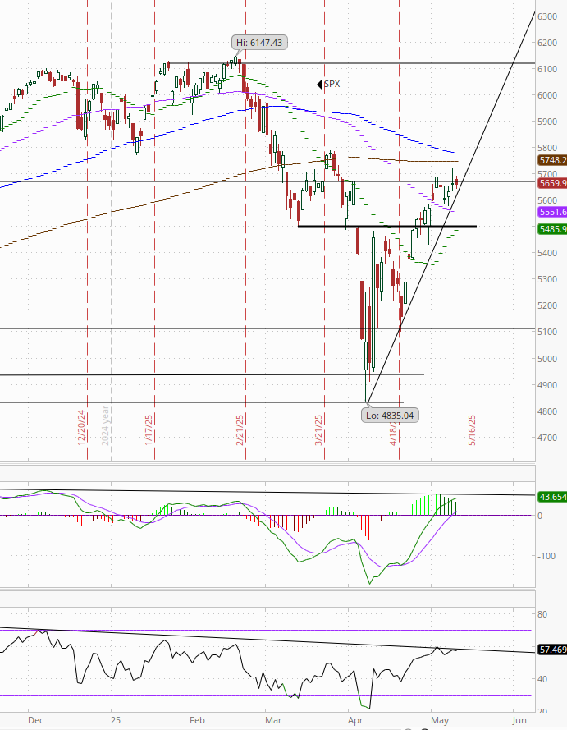Image resolution: width=567 pixels, height=730 pixels.
Task: Select the 3/21/25 expiration date marker
Action: (x=318, y=429)
